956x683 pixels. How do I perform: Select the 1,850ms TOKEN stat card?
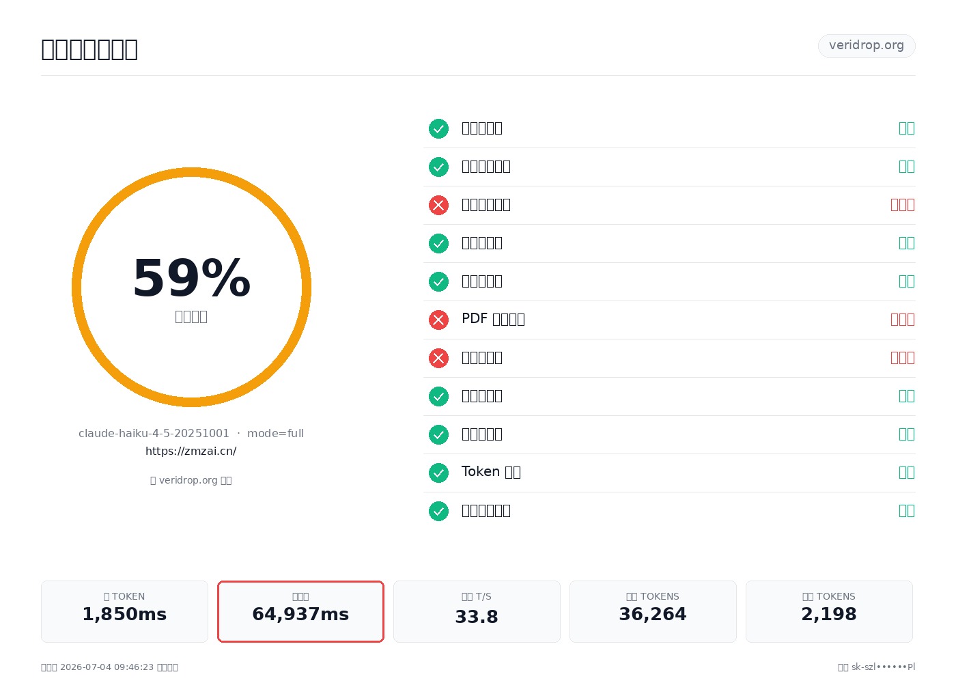[x=124, y=611]
